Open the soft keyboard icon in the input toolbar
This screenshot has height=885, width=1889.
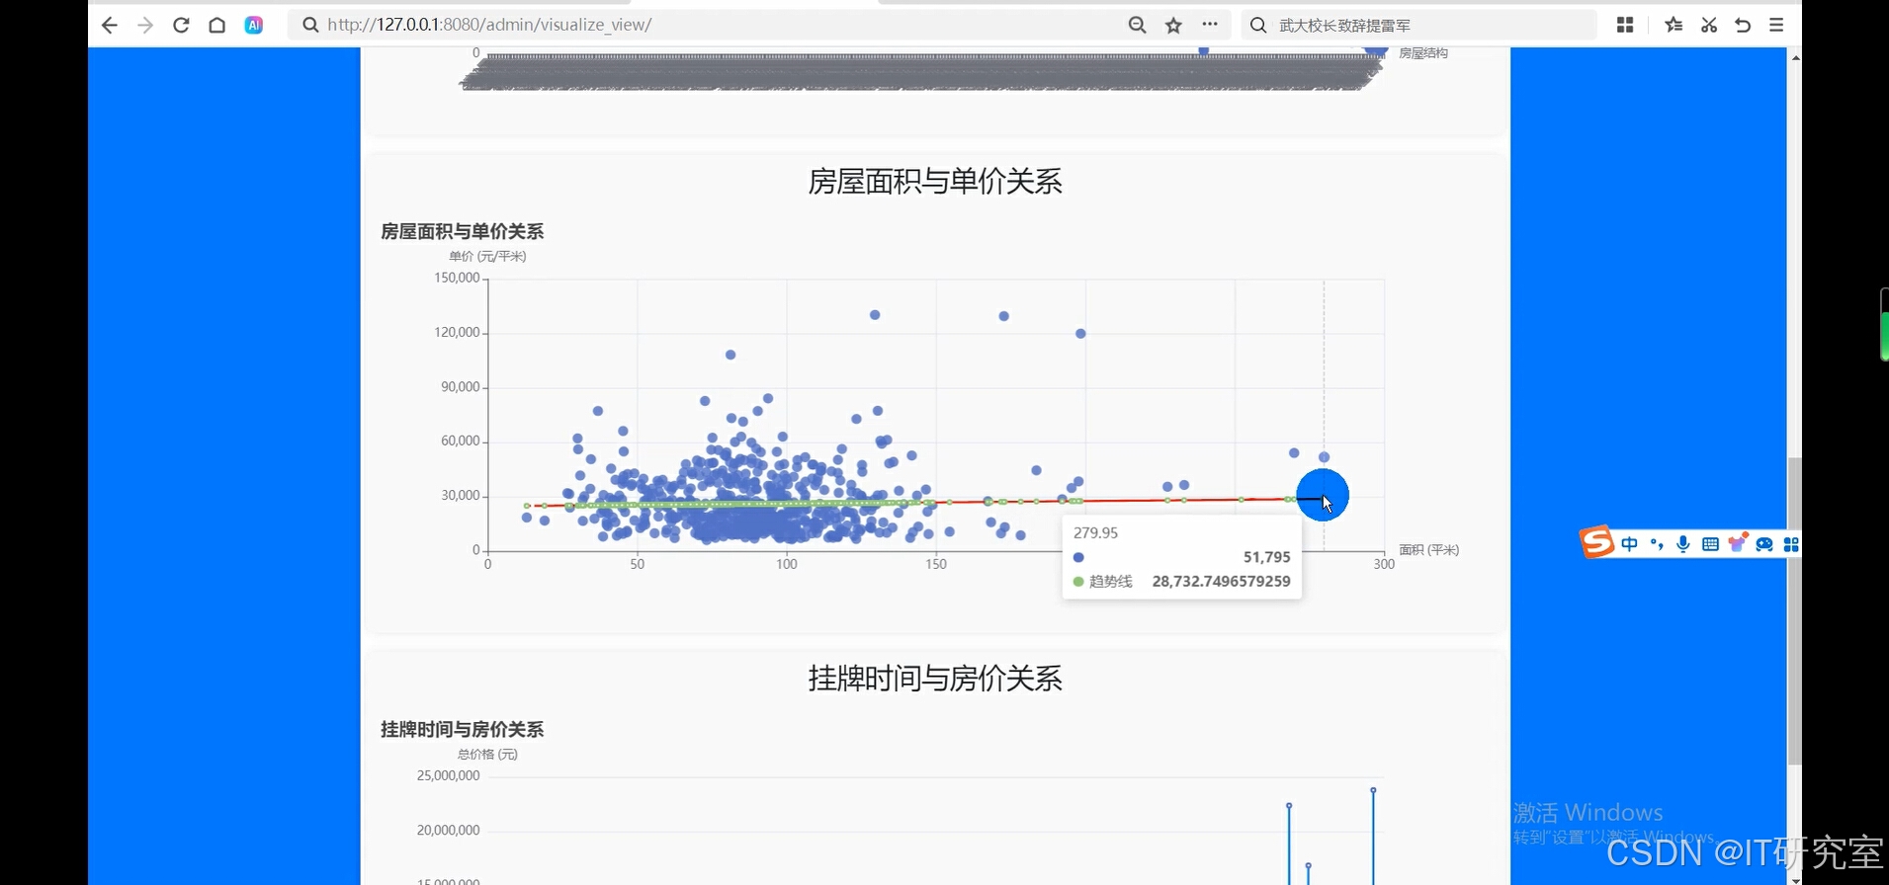pyautogui.click(x=1710, y=544)
